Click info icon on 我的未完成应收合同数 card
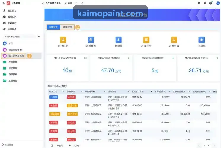The width and height of the screenshot is (221, 148). pyautogui.click(x=173, y=58)
